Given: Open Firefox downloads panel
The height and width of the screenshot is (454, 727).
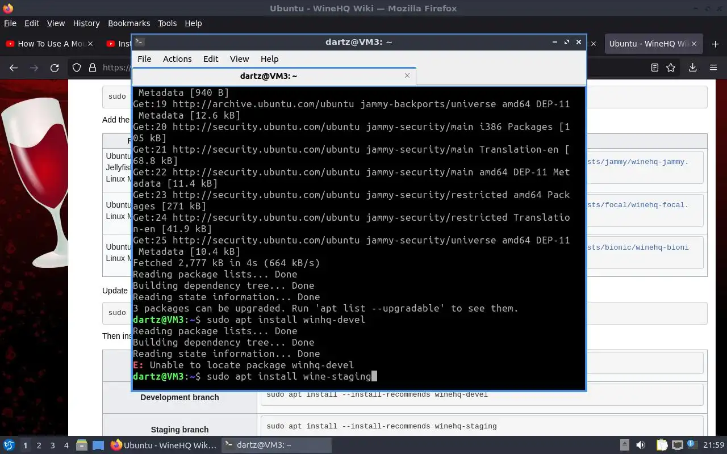Looking at the screenshot, I should click(692, 68).
